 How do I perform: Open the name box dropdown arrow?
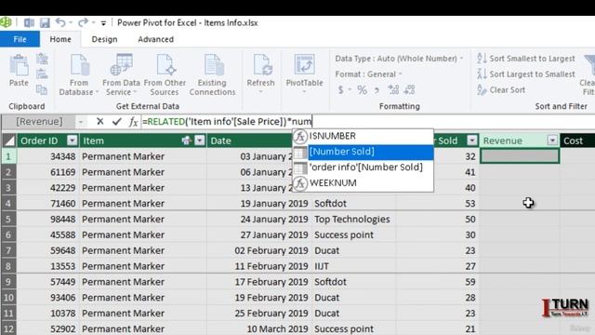tap(81, 122)
